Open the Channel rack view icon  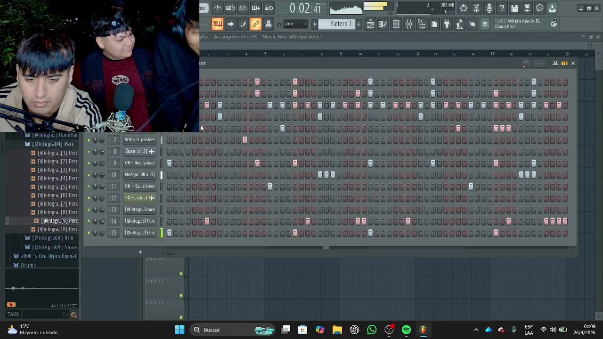click(396, 24)
